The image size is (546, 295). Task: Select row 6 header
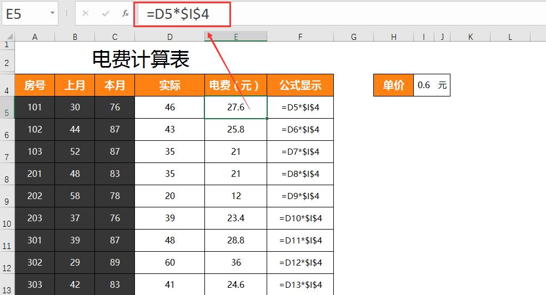[x=7, y=130]
